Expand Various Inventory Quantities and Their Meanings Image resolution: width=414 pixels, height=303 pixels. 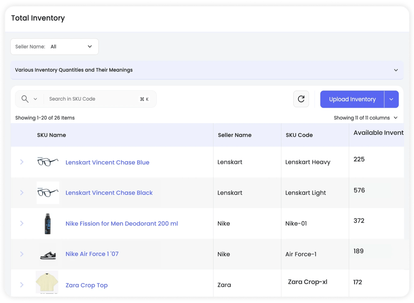pyautogui.click(x=207, y=70)
